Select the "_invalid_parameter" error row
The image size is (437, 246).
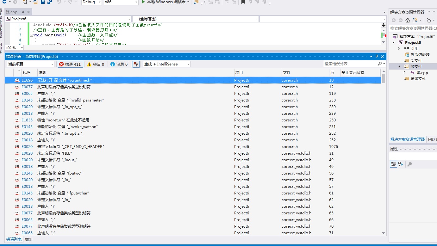pos(193,100)
